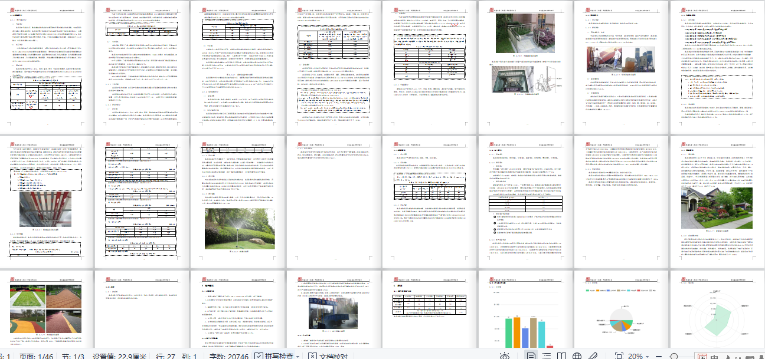
Task: Click the water spraying truck photo
Action: click(x=334, y=312)
